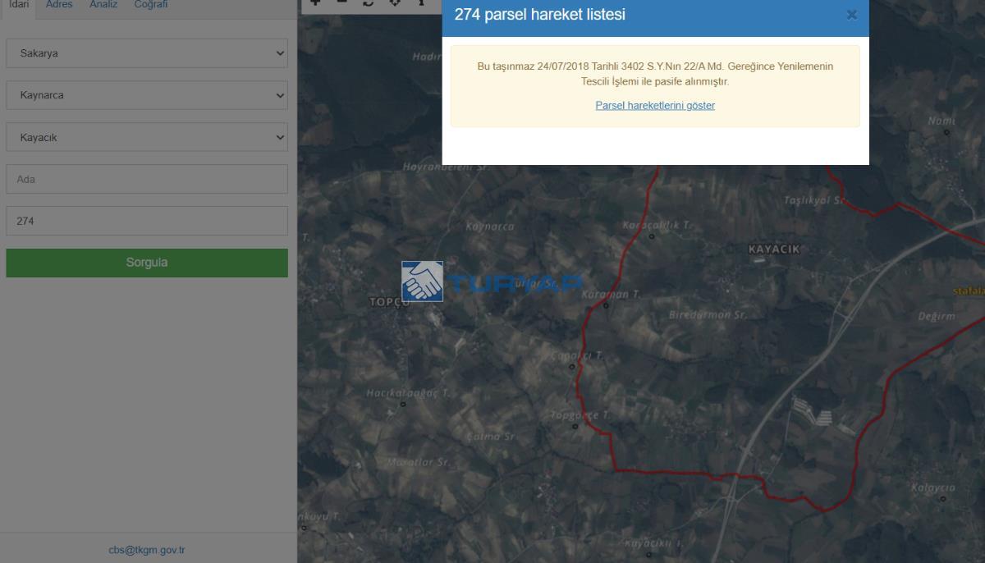
Task: Open the Sakarya province dropdown
Action: pos(147,53)
